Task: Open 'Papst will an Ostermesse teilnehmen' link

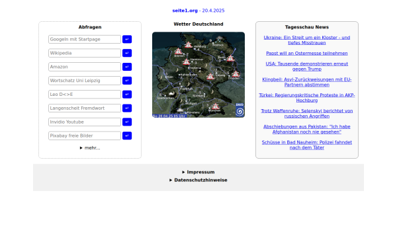Action: coord(307,53)
